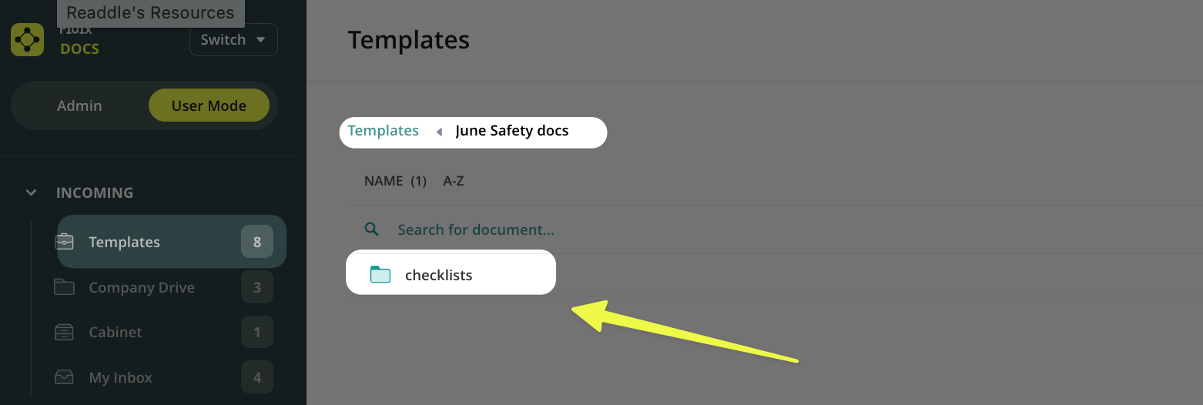Go back via Templates breadcrumb link

coord(383,131)
